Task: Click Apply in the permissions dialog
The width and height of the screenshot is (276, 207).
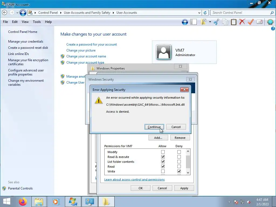Action: point(184,188)
